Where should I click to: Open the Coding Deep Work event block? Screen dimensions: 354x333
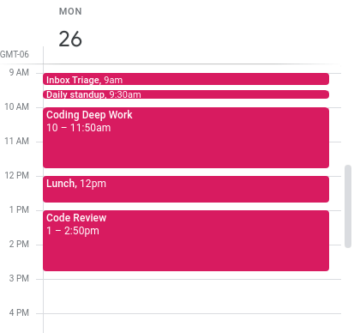[x=186, y=137]
